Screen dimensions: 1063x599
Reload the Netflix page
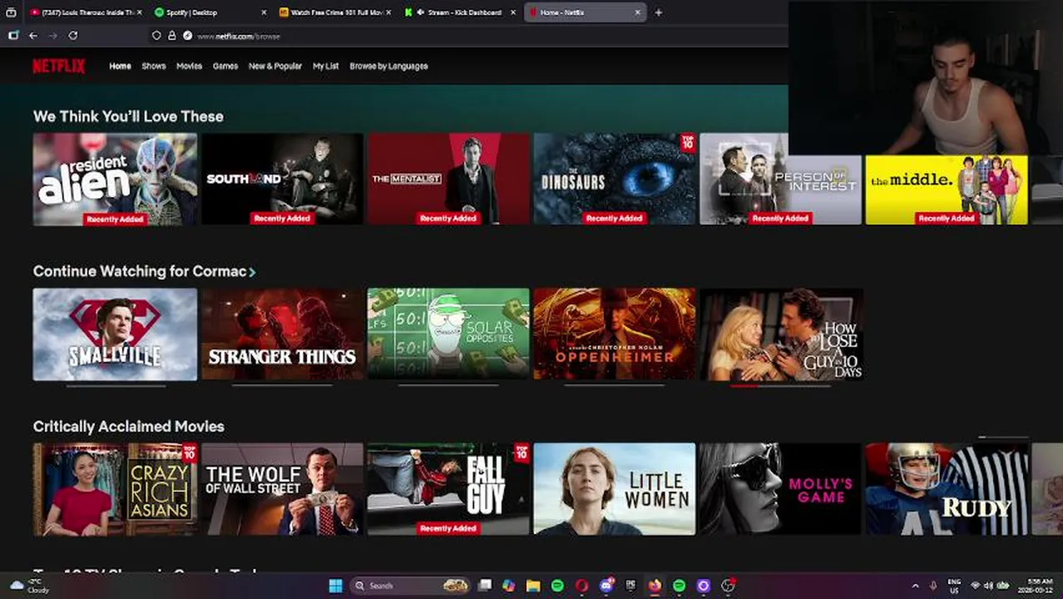73,36
